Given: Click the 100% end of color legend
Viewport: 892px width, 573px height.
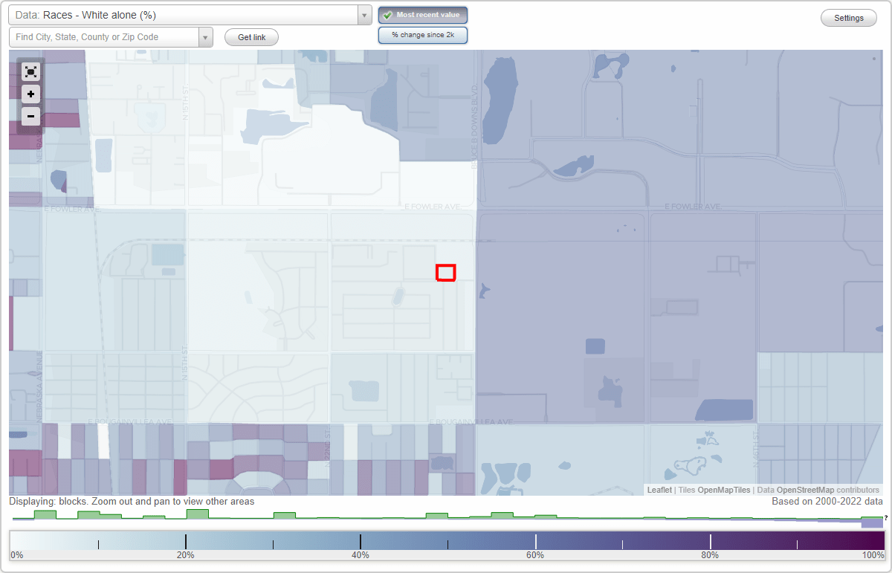Looking at the screenshot, I should pyautogui.click(x=873, y=555).
